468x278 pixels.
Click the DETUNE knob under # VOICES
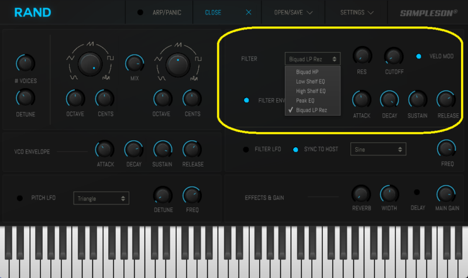25,98
